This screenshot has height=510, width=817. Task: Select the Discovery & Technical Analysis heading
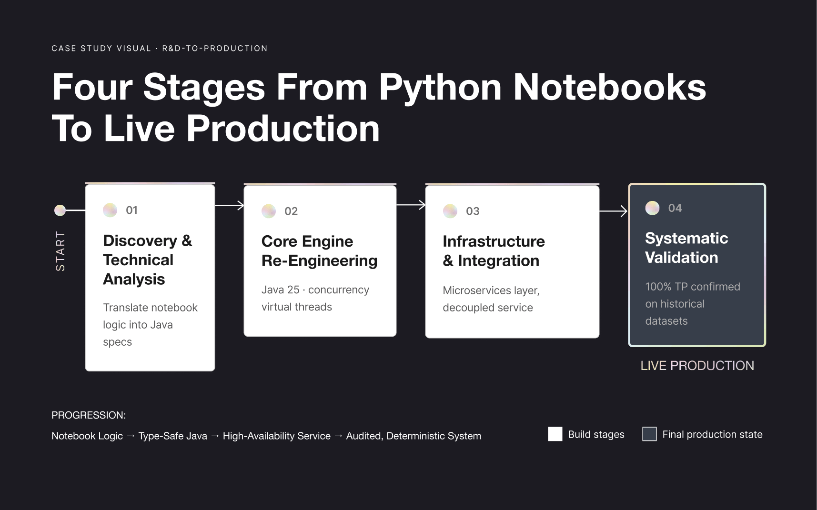(148, 260)
